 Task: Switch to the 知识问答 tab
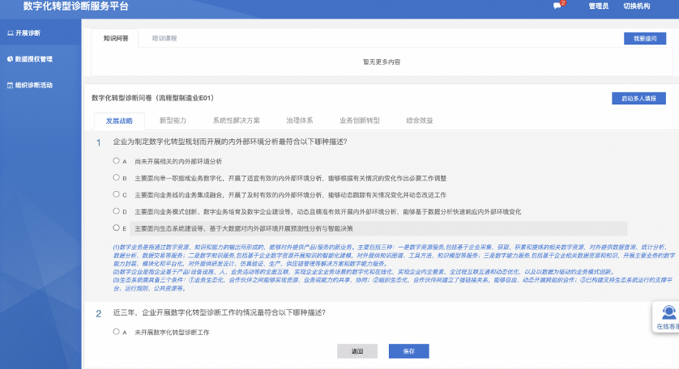[x=116, y=38]
